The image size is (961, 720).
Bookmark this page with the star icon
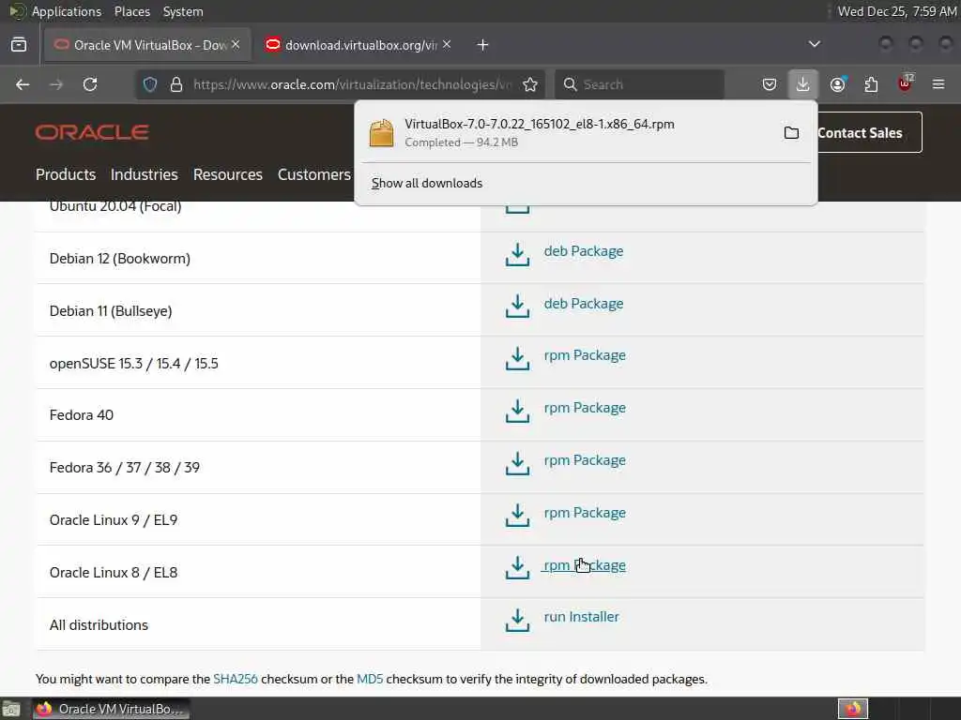click(x=530, y=84)
